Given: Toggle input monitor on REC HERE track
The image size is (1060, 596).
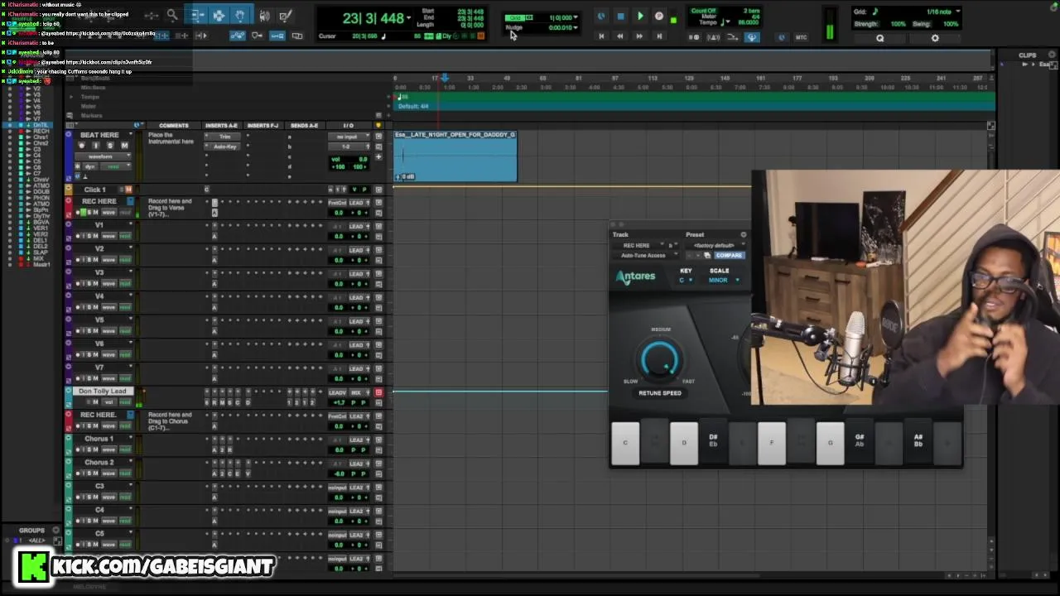Looking at the screenshot, I should [x=84, y=213].
